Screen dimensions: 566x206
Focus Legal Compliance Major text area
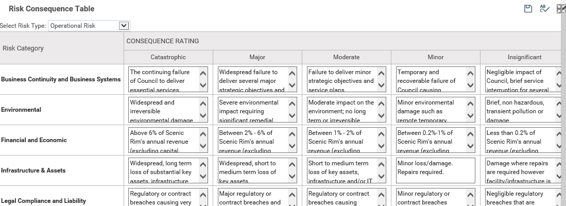[x=252, y=198]
